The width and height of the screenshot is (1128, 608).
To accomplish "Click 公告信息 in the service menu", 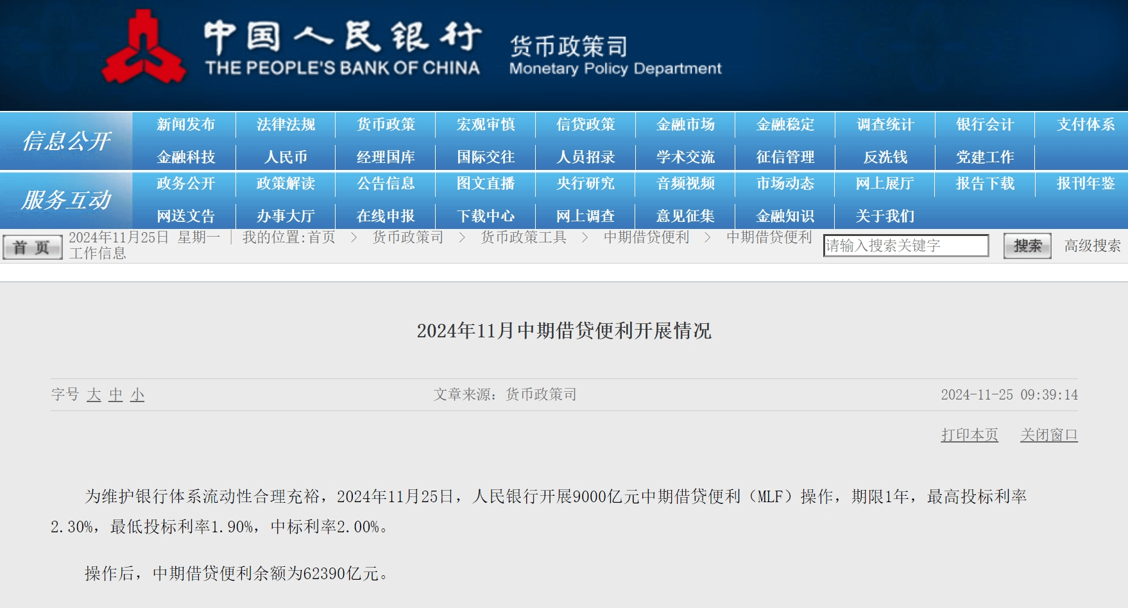I will [x=386, y=183].
